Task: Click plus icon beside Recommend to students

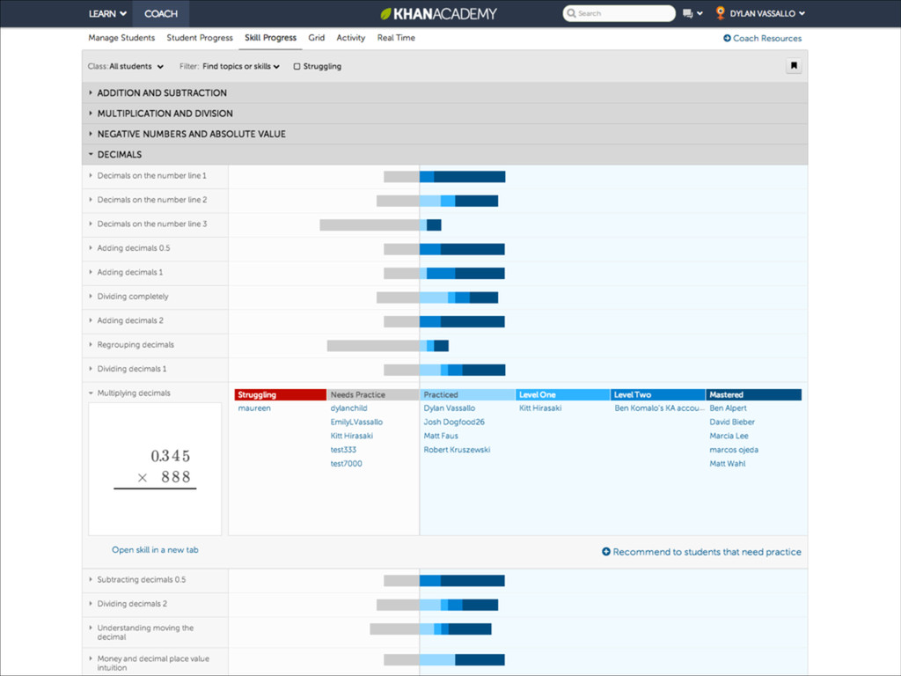Action: [606, 552]
